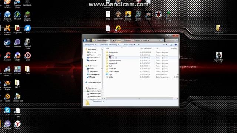
Task: Open the view style dropdown arrow
Action: tap(167, 45)
